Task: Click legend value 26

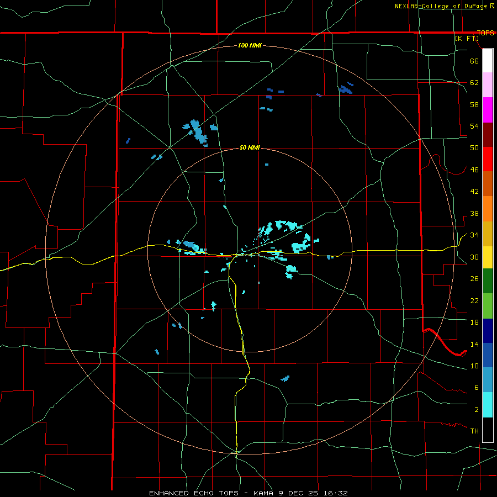Action: pyautogui.click(x=474, y=279)
